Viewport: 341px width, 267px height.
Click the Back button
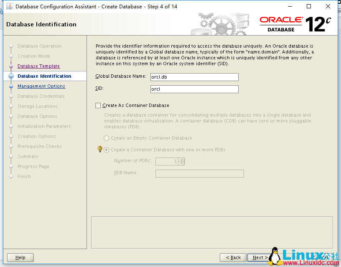(x=233, y=257)
